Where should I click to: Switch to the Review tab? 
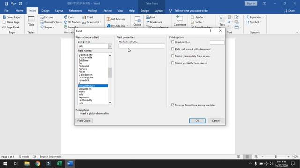click(107, 11)
